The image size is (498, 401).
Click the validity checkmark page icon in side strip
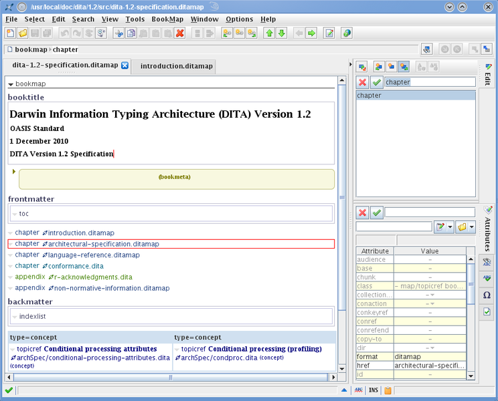coord(487,311)
